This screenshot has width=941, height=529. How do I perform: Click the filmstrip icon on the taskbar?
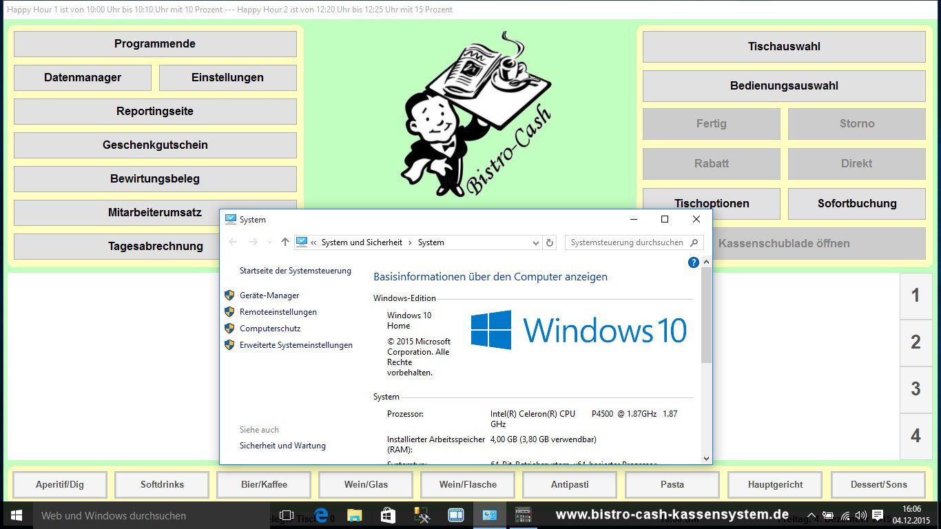[456, 515]
